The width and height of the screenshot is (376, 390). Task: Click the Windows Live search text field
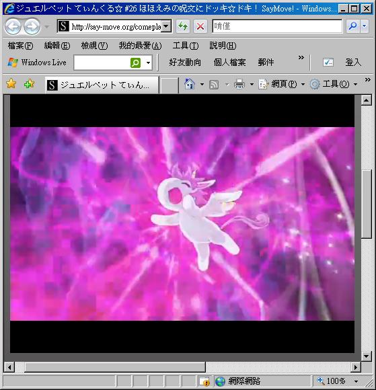[102, 63]
